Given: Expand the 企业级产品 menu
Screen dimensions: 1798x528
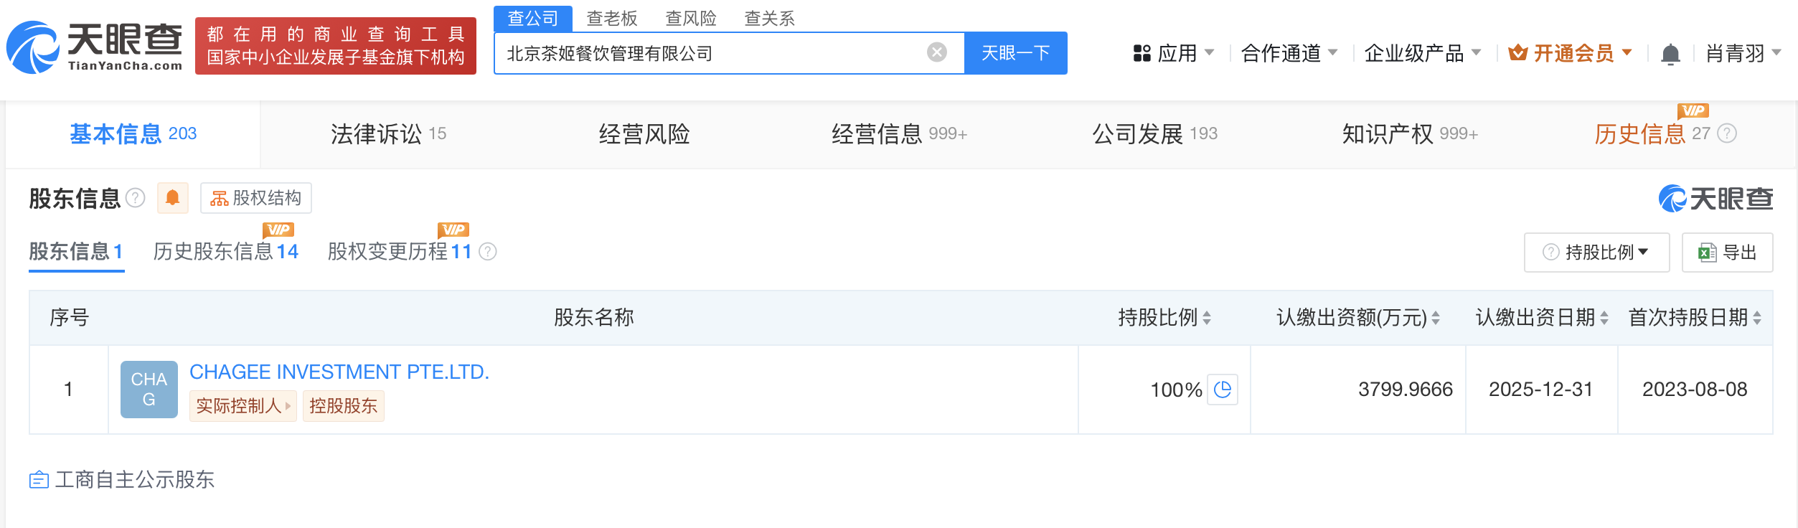Looking at the screenshot, I should click(x=1422, y=53).
